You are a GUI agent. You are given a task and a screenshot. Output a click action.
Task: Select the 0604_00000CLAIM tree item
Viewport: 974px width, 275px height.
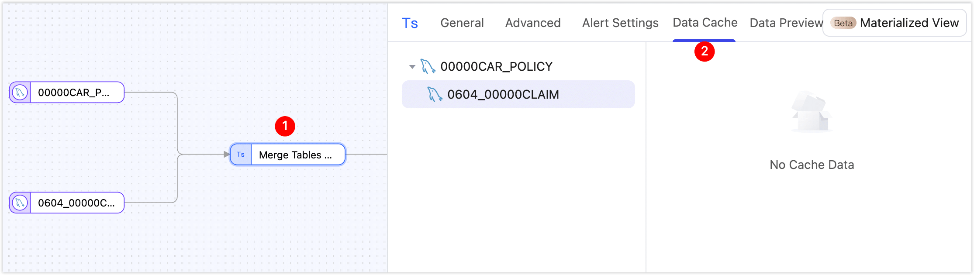(503, 94)
